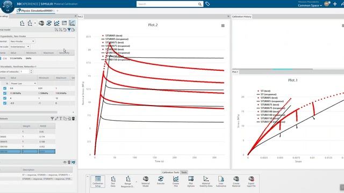The image size is (344, 193).
Task: Increment the number of networks stepper
Action: click(x=31, y=71)
